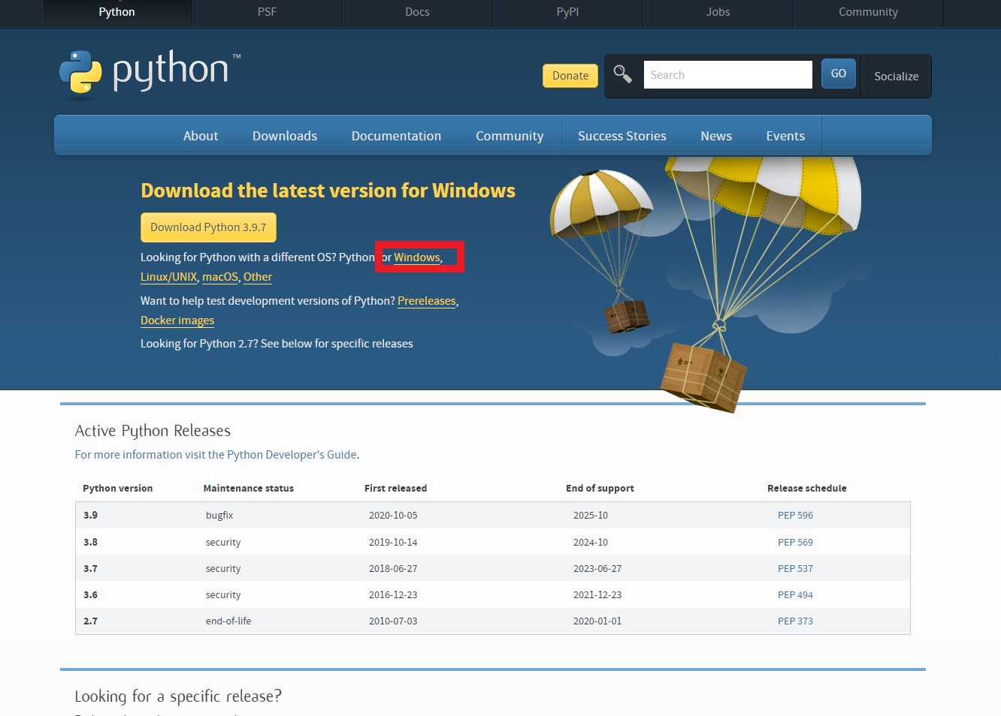This screenshot has height=716, width=1001.
Task: Click the Python version column header
Action: (118, 489)
